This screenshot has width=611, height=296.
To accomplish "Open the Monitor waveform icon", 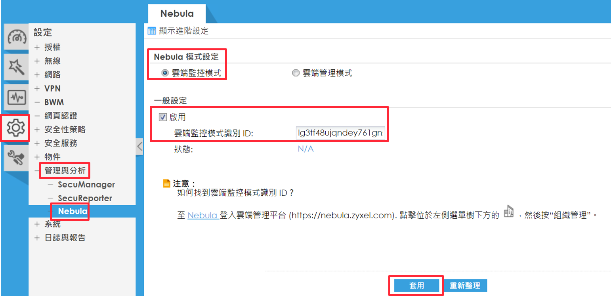I will [x=16, y=97].
